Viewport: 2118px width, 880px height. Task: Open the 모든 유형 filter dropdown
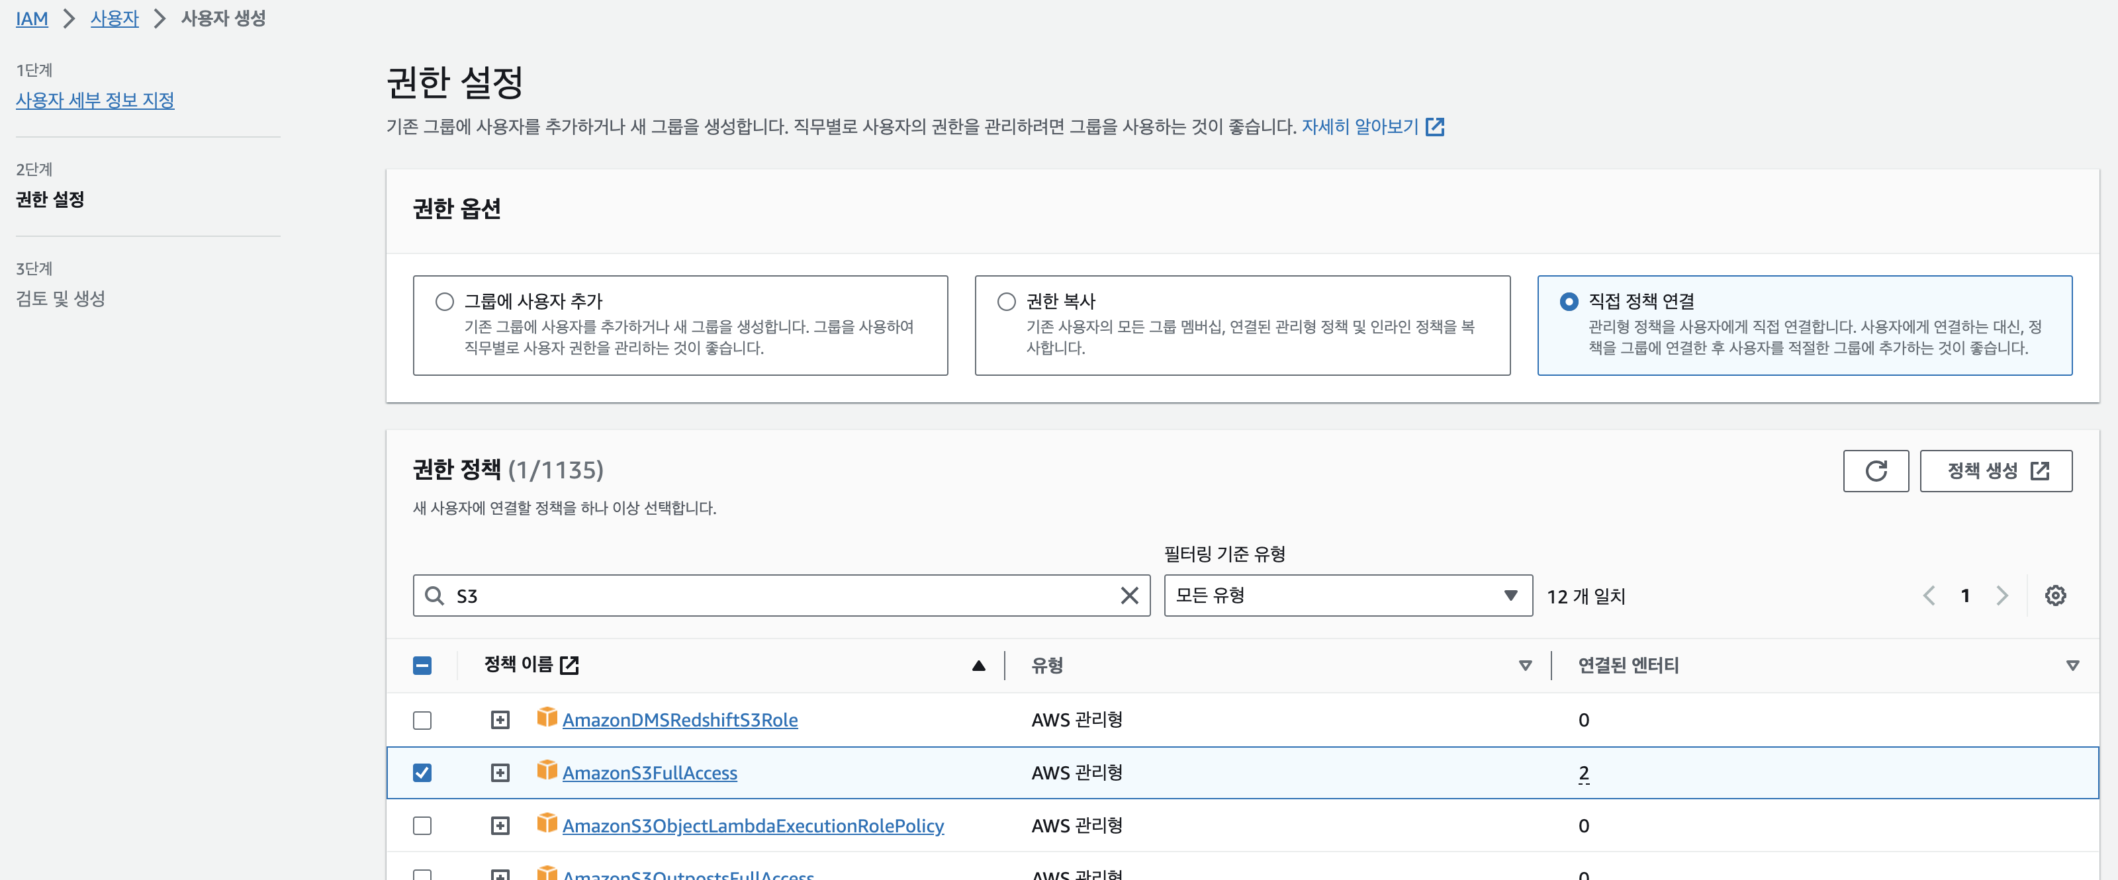[x=1348, y=595]
